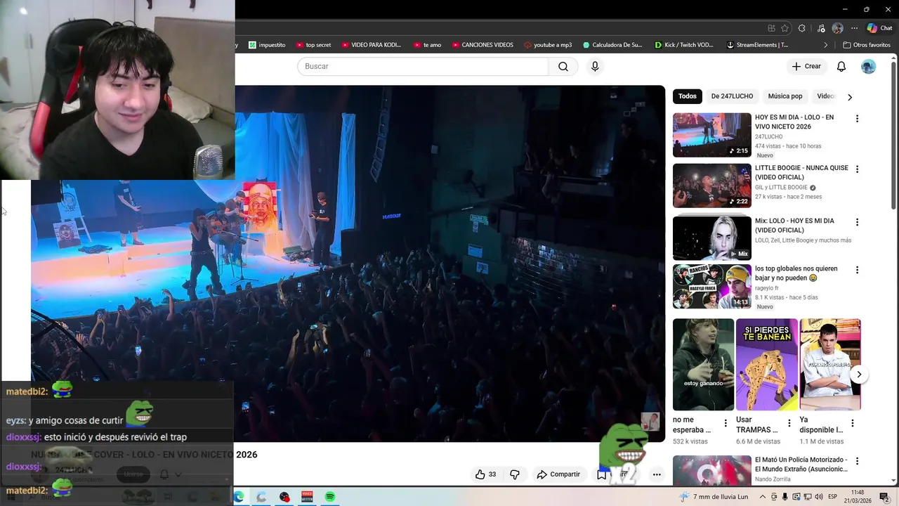The width and height of the screenshot is (899, 506).
Task: Open options for Ya disponible short
Action: [853, 423]
